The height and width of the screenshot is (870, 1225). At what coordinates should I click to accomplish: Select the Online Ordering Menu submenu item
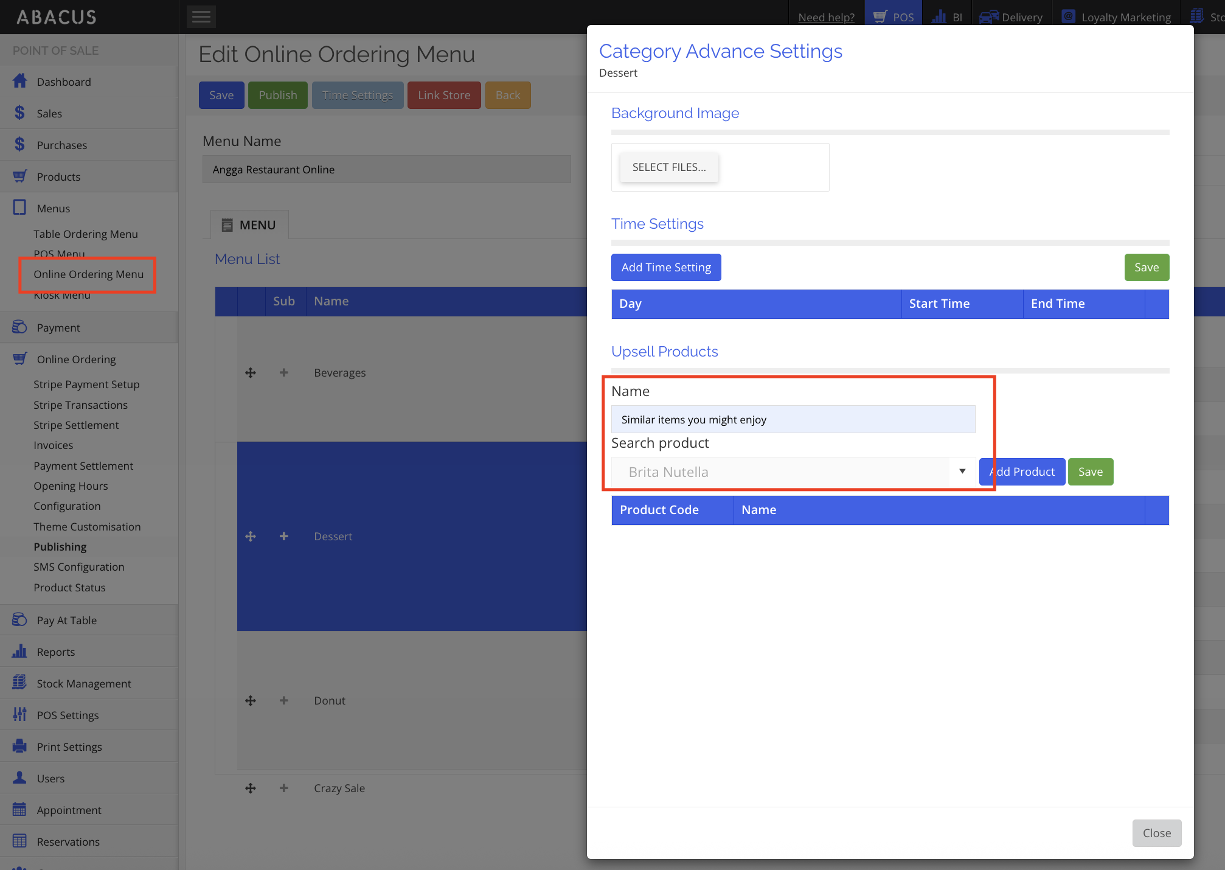[89, 274]
